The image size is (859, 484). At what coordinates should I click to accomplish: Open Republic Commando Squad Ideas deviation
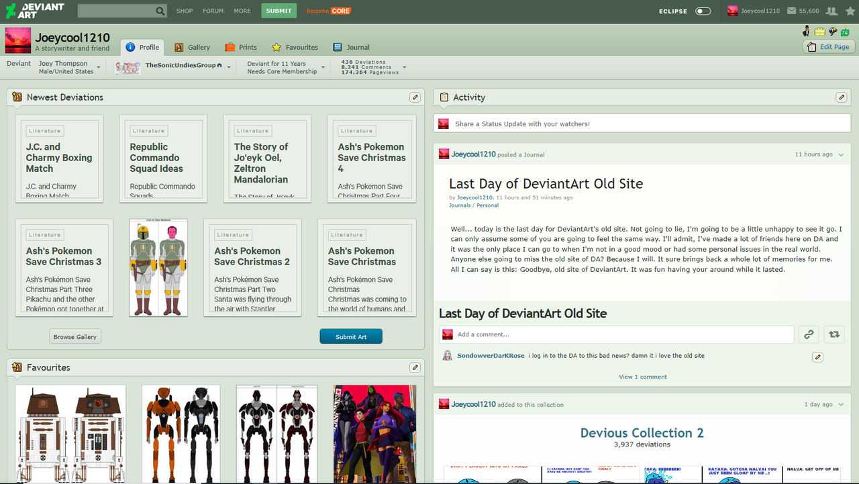click(x=163, y=158)
